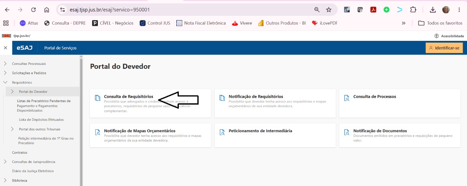Image resolution: width=467 pixels, height=186 pixels.
Task: Open the Notificação de Mapas Orçamentários card
Action: tap(150, 135)
